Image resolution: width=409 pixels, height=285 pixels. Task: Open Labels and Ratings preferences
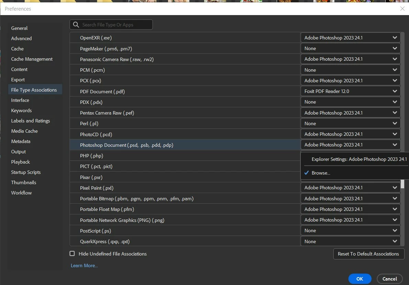coord(31,121)
